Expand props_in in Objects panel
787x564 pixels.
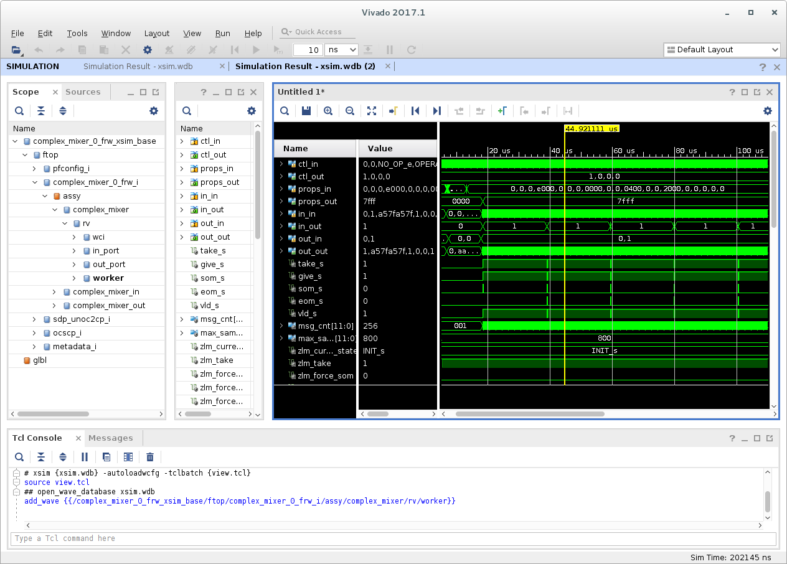click(182, 169)
